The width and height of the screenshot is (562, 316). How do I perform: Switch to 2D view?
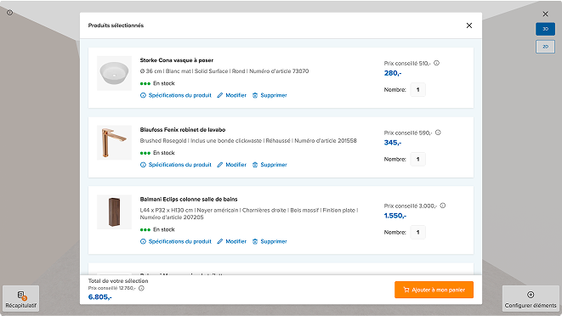pos(545,47)
